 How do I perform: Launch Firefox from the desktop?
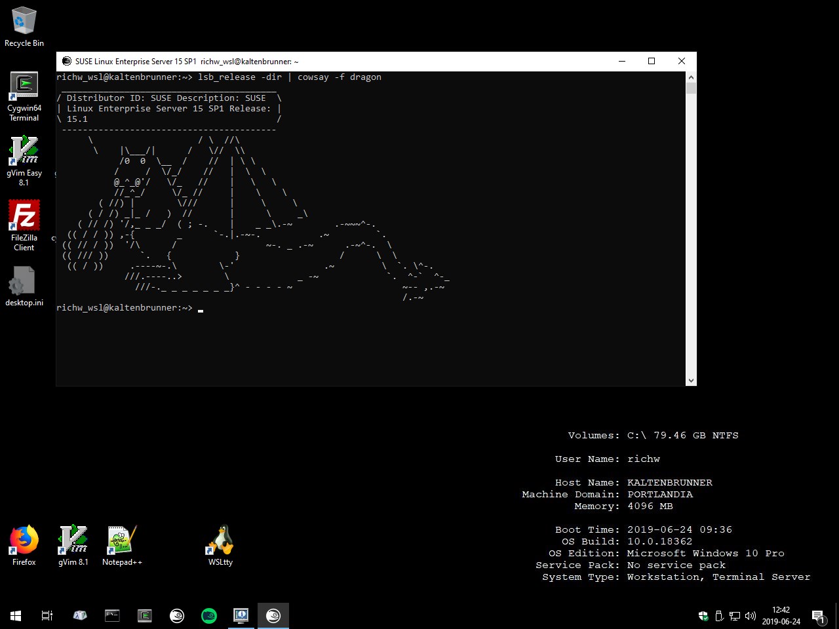pos(24,545)
